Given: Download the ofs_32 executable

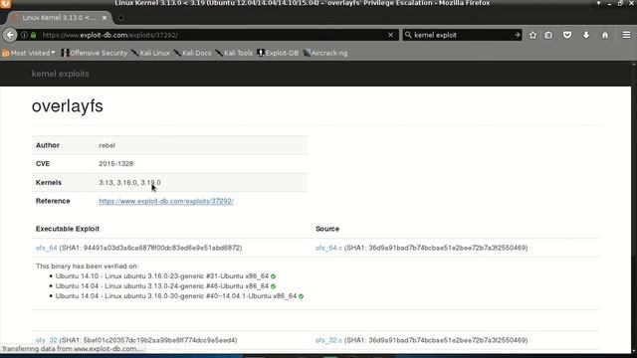Looking at the screenshot, I should 47,340.
